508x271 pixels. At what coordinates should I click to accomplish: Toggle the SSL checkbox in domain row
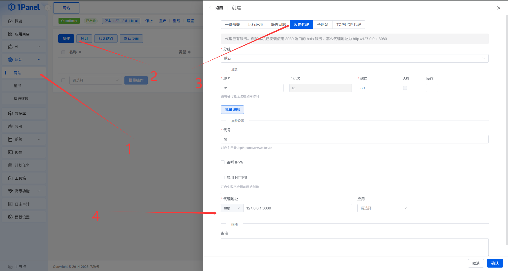point(405,88)
